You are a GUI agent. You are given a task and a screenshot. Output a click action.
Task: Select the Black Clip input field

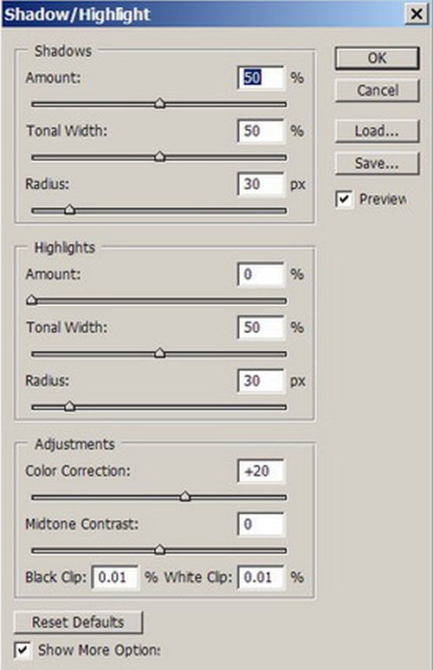pos(115,577)
